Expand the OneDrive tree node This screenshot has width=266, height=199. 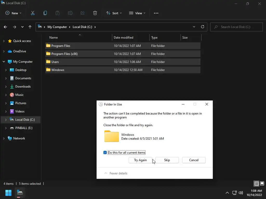pos(4,51)
